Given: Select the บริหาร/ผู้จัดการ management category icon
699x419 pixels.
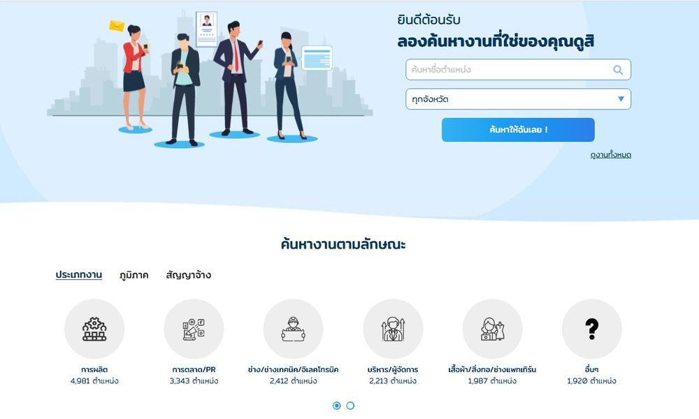Looking at the screenshot, I should 393,329.
